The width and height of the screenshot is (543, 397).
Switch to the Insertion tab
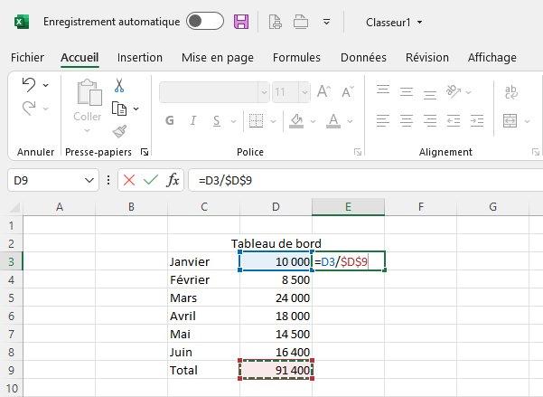tap(140, 57)
